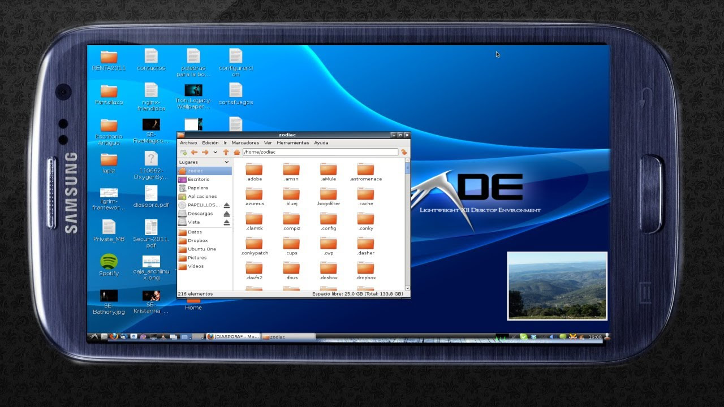Open the navigation Back arrow in file manager
The width and height of the screenshot is (724, 407).
coord(195,151)
